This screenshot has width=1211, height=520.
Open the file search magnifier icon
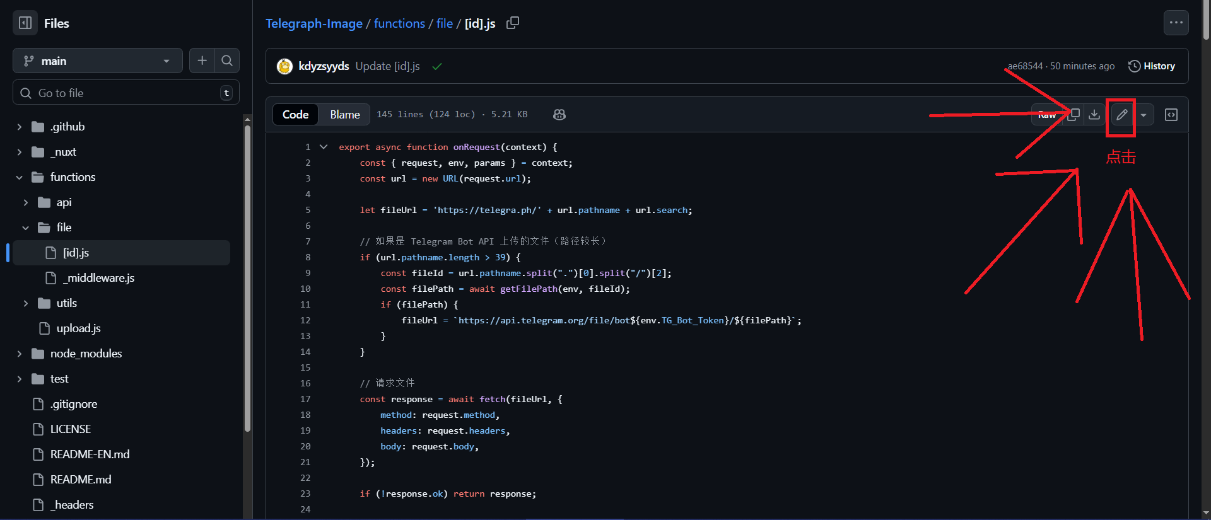[227, 61]
